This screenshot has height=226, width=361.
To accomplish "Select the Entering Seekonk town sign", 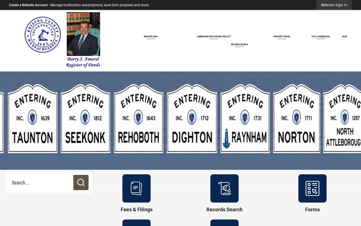I will click(x=85, y=119).
